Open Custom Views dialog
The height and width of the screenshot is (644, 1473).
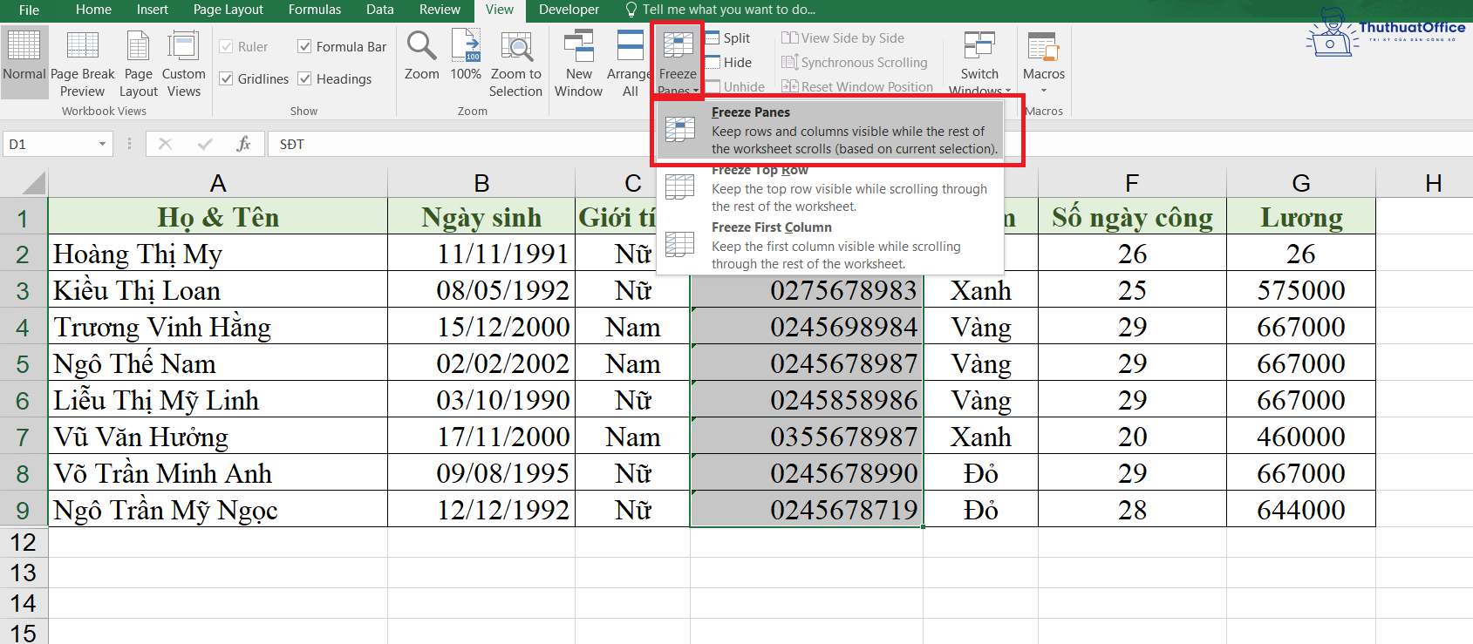(184, 63)
